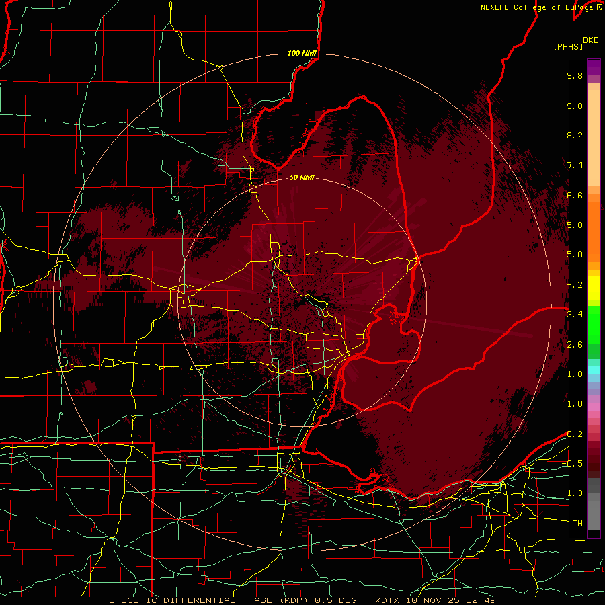Viewport: 605px width, 605px height.
Task: Click the 1.8 value on the color scale
Action: (x=575, y=374)
